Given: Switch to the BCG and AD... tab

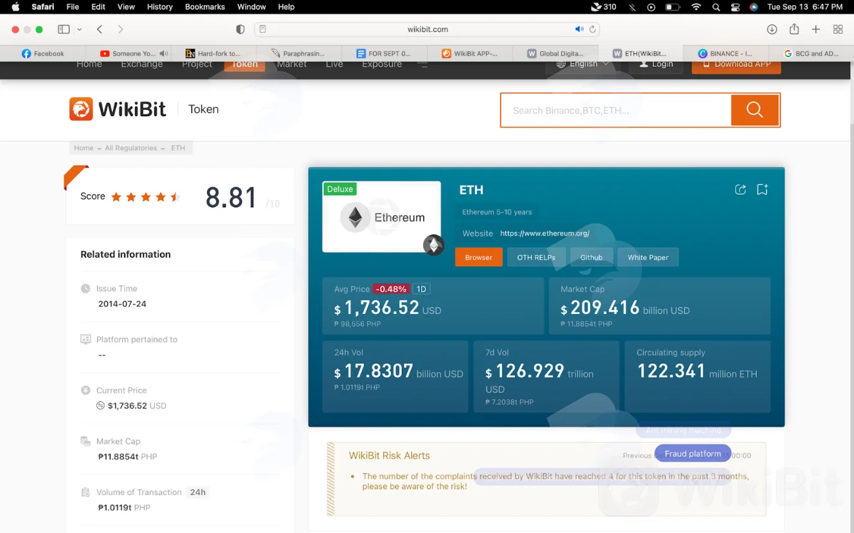Looking at the screenshot, I should [x=811, y=53].
